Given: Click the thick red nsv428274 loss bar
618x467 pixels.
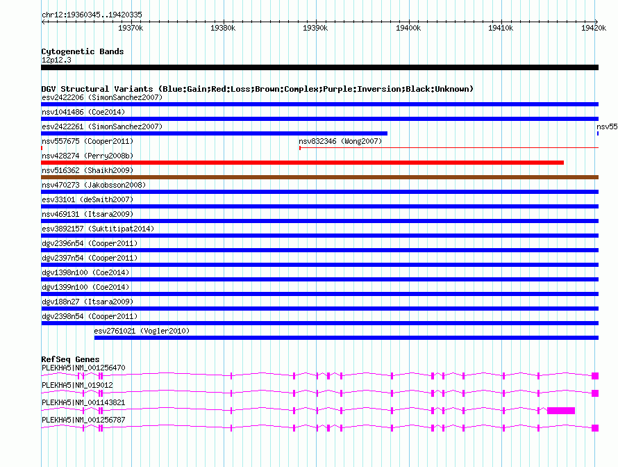Looking at the screenshot, I should (x=302, y=163).
